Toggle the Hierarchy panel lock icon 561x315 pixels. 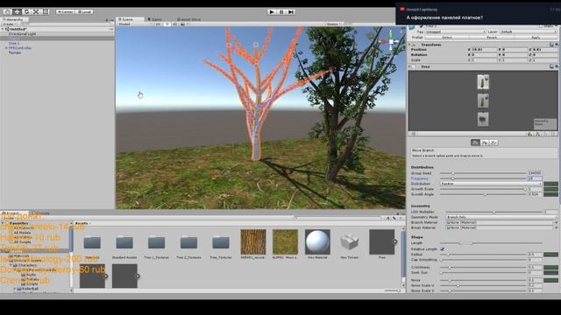(107, 19)
